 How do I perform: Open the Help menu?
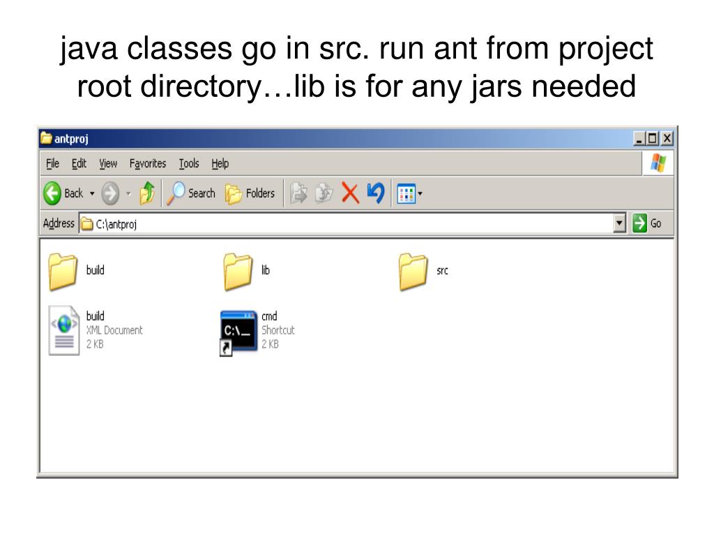coord(220,163)
